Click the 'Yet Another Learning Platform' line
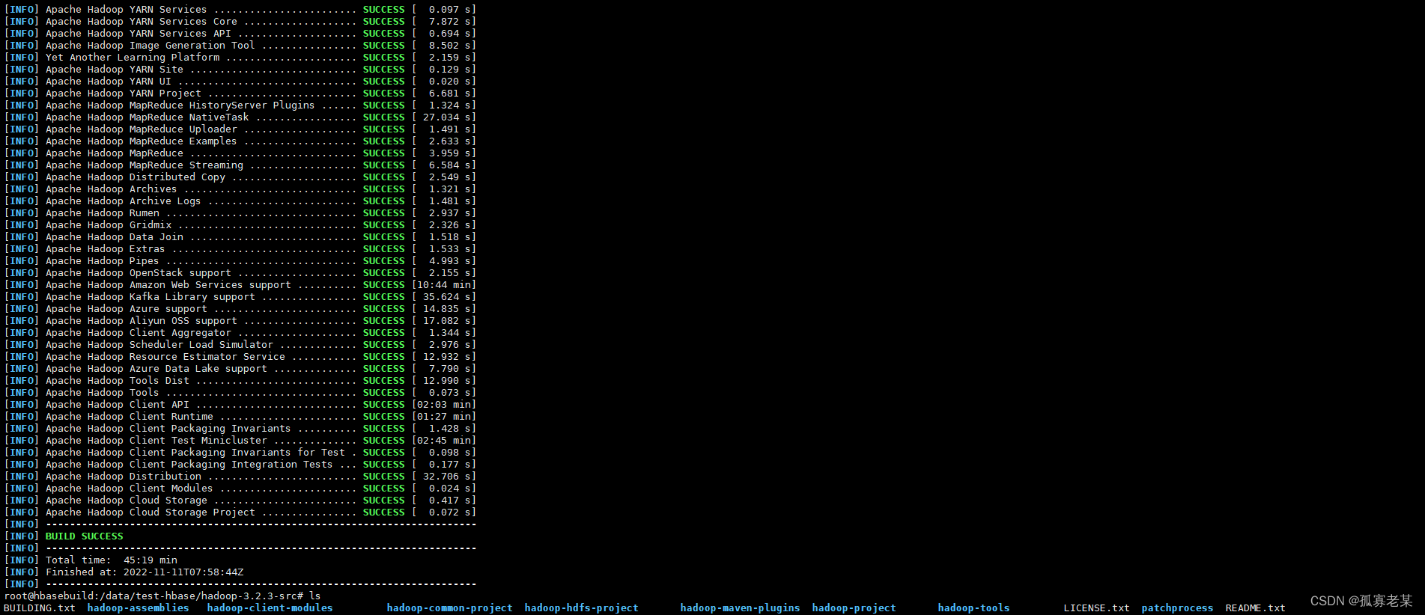Screen dimensions: 1425x615 pyautogui.click(x=240, y=58)
